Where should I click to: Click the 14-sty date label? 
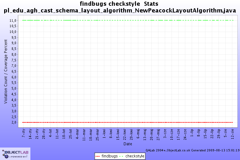click(30, 134)
